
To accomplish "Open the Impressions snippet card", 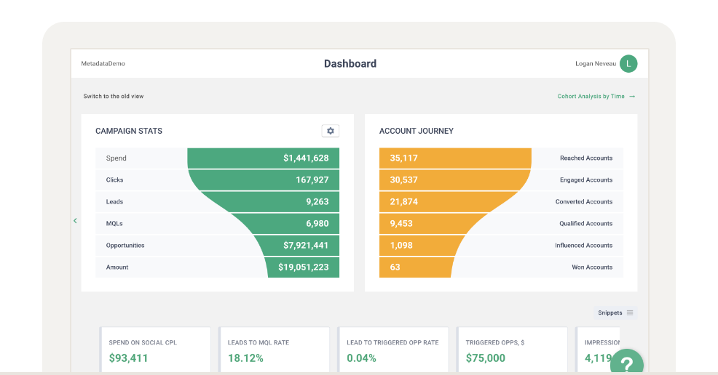I will click(598, 350).
